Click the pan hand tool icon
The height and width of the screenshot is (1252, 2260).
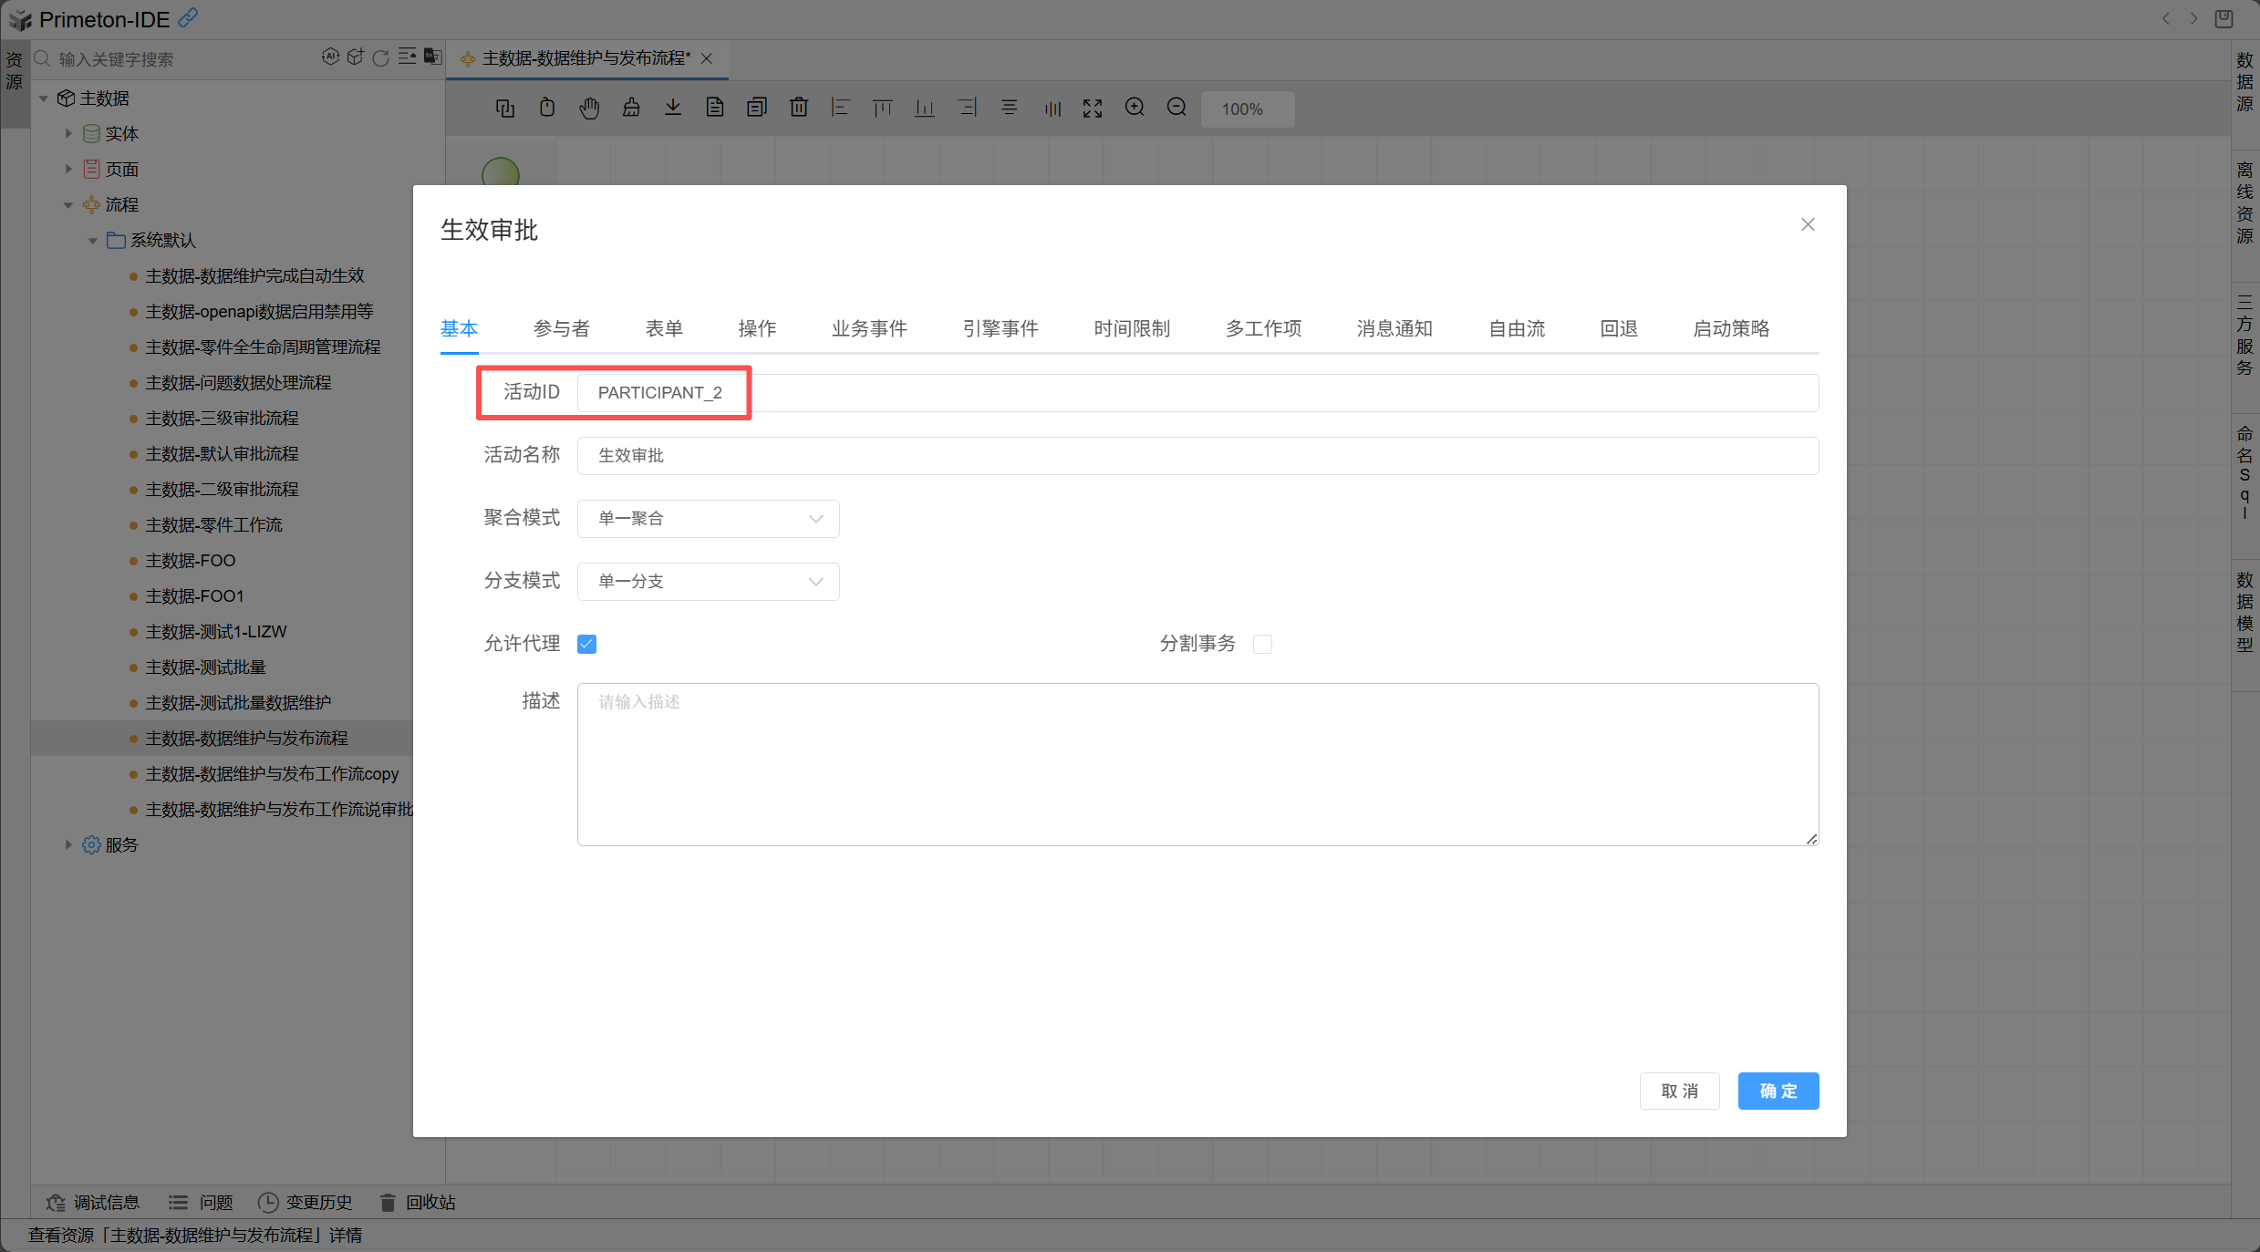point(589,109)
